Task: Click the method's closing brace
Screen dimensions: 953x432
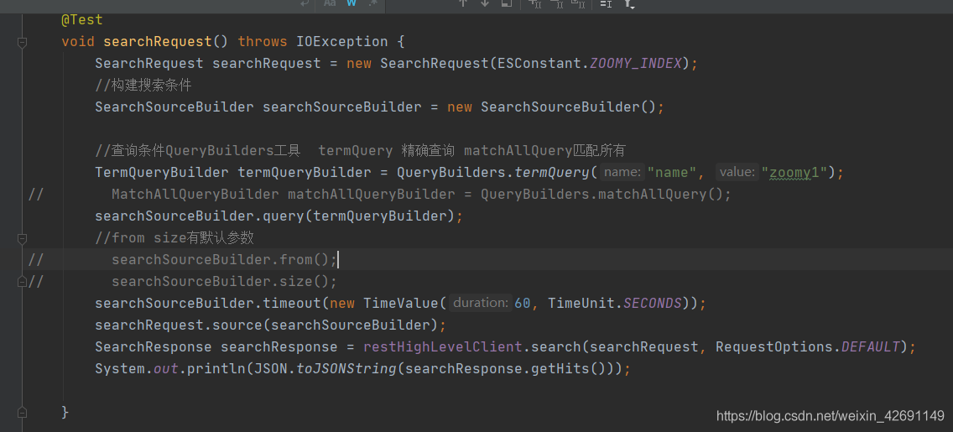Action: pos(65,412)
